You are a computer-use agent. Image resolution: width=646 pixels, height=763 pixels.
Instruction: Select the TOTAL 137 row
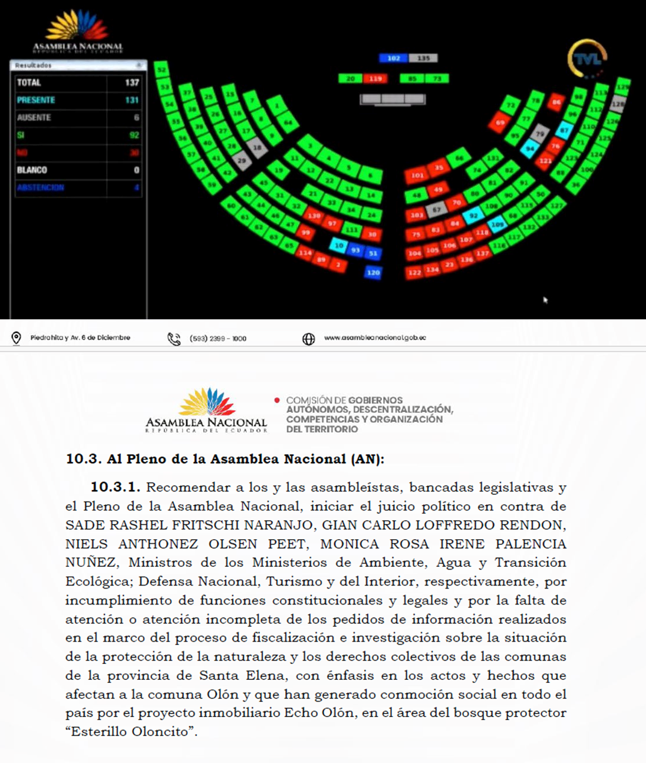[78, 83]
